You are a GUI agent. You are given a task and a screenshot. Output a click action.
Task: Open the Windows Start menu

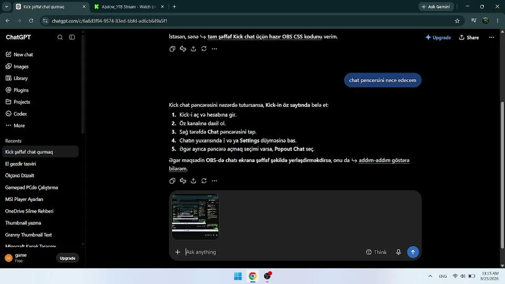238,276
